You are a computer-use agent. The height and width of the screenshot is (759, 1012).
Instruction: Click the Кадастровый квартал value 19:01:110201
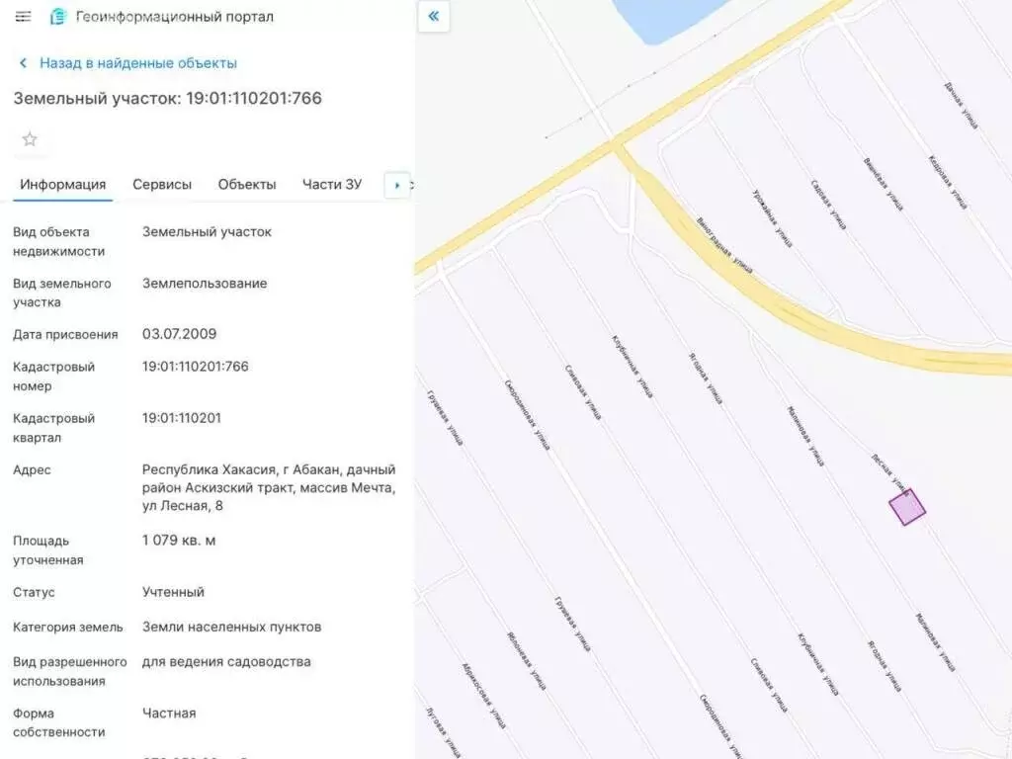182,418
